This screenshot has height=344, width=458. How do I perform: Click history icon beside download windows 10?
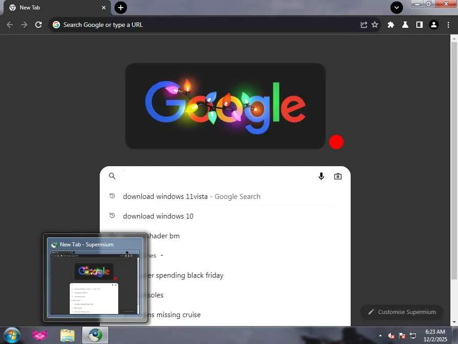pos(112,215)
